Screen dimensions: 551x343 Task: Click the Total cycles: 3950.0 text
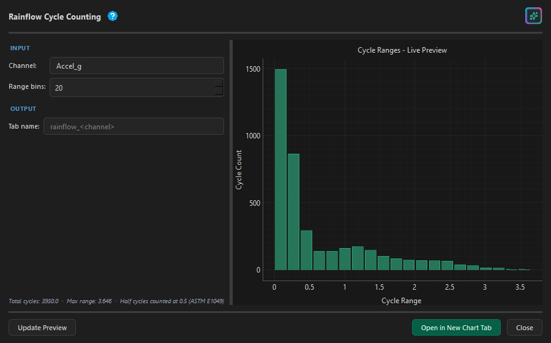34,301
